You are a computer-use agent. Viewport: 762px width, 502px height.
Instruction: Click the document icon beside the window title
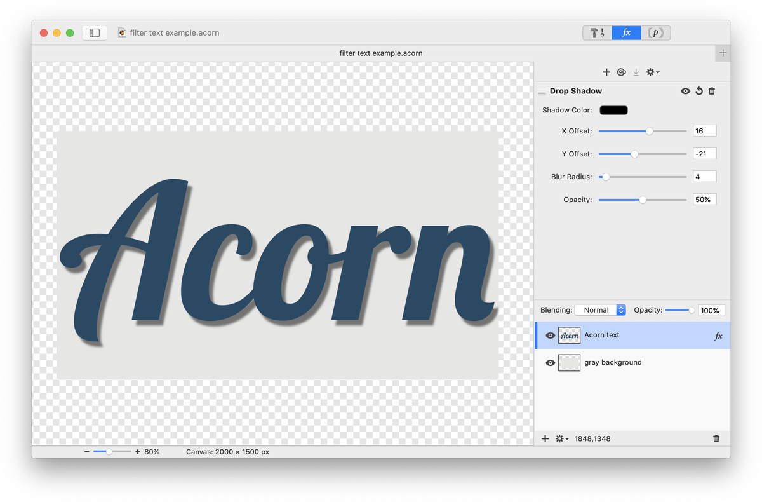pos(122,32)
